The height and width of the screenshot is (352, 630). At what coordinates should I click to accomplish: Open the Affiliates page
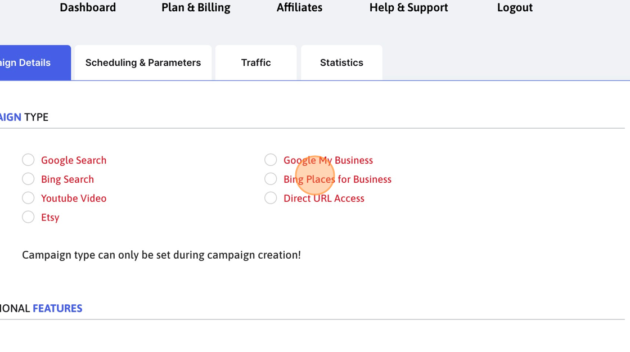pos(299,8)
